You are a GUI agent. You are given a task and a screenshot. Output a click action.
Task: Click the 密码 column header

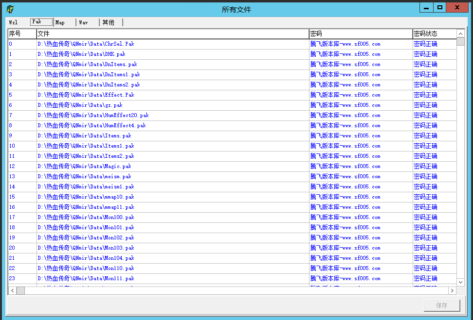coord(360,34)
